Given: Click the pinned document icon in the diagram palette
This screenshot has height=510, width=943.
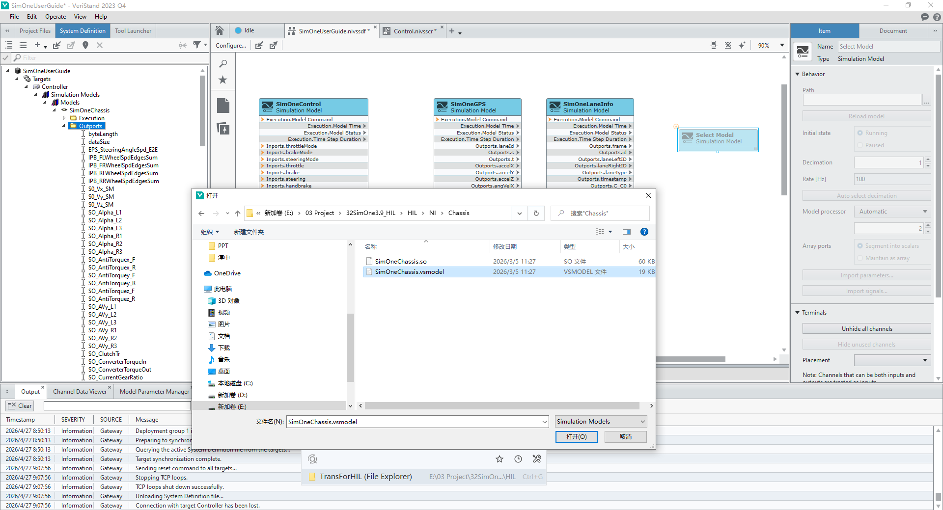Looking at the screenshot, I should click(x=223, y=129).
